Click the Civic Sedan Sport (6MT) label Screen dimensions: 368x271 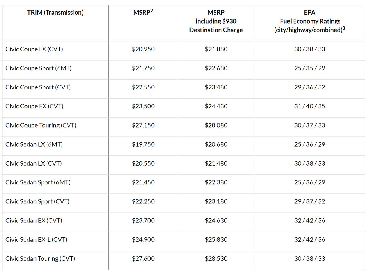coord(38,182)
